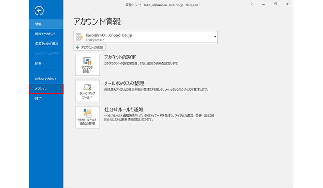Open the 開く/エクスポート menu item
The image size is (323, 188).
pos(45,34)
